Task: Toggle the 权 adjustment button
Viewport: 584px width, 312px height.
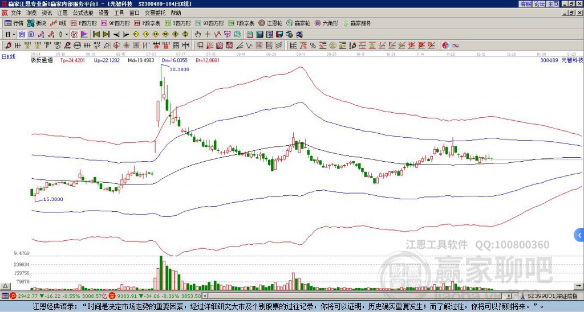Action: click(x=74, y=35)
